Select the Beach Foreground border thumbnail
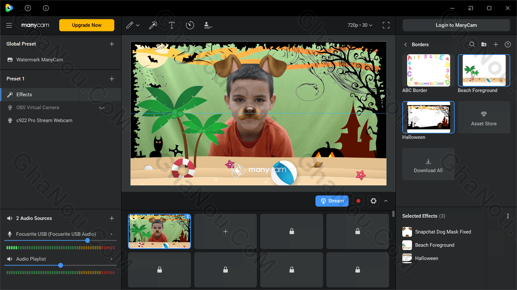Image resolution: width=517 pixels, height=290 pixels. [x=484, y=70]
